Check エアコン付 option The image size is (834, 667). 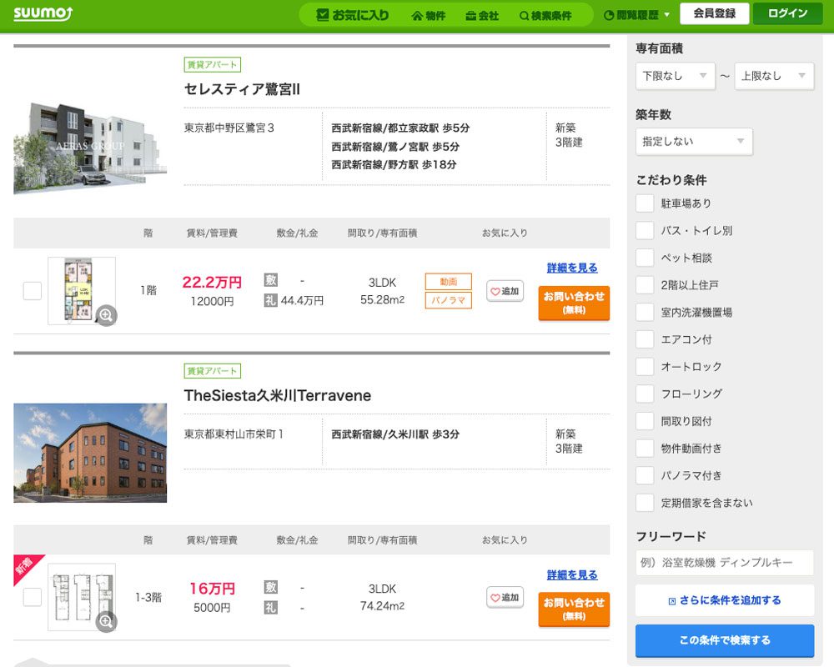click(x=645, y=339)
